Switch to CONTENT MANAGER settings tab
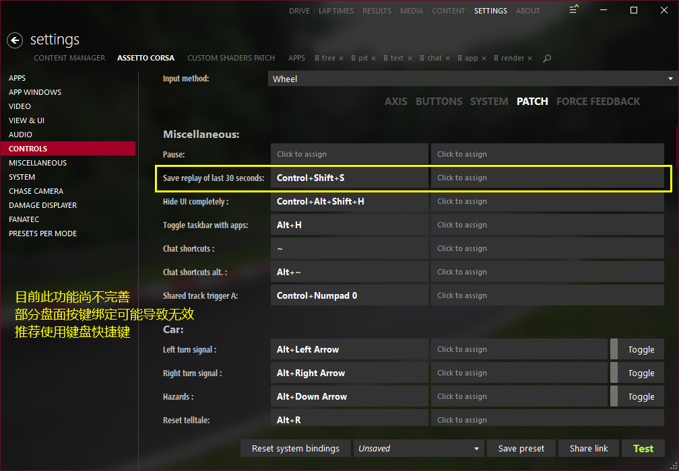679x471 pixels. click(69, 58)
